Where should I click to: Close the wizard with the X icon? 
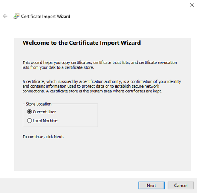coord(192,5)
